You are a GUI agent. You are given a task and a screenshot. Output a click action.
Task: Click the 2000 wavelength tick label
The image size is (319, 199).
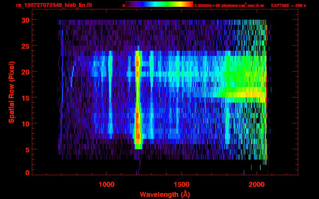pyautogui.click(x=257, y=184)
